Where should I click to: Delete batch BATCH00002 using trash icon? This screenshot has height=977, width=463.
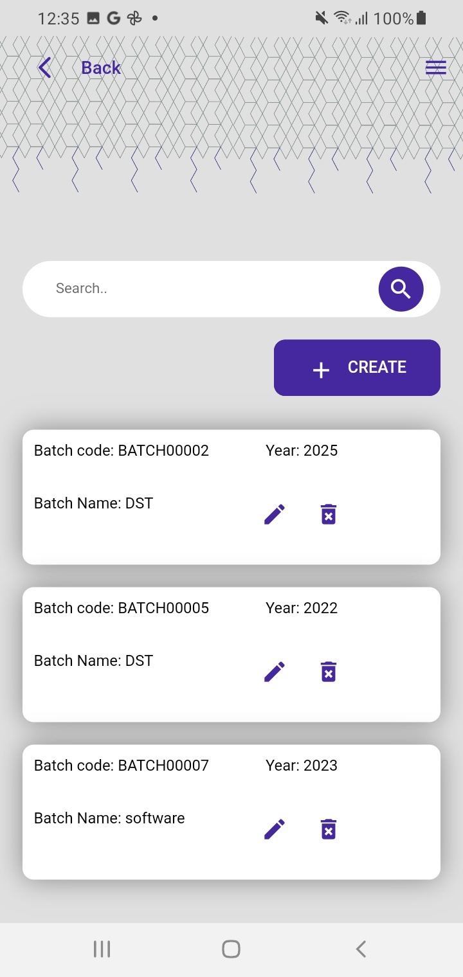click(328, 514)
